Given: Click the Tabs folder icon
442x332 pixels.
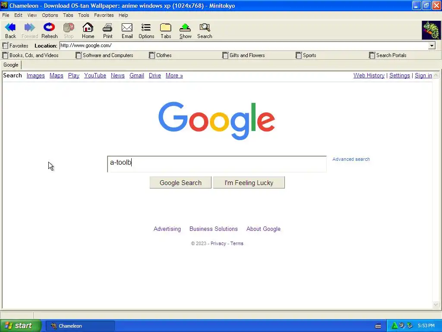Looking at the screenshot, I should tap(166, 27).
